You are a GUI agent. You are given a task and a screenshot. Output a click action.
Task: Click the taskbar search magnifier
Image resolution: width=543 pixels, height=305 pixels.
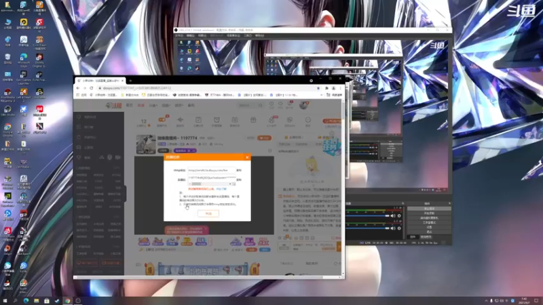15,301
